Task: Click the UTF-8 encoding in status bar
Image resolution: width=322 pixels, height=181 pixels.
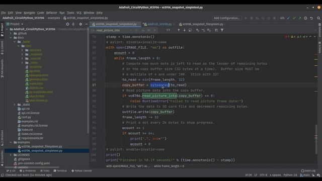Action: tap(263, 175)
